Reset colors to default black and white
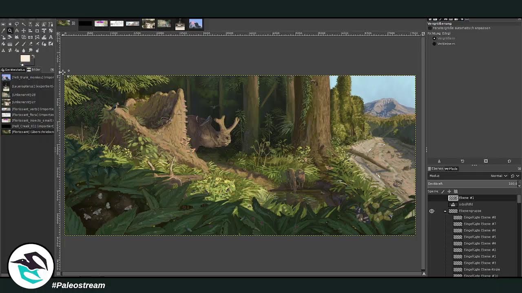This screenshot has height=293, width=522. (22, 64)
